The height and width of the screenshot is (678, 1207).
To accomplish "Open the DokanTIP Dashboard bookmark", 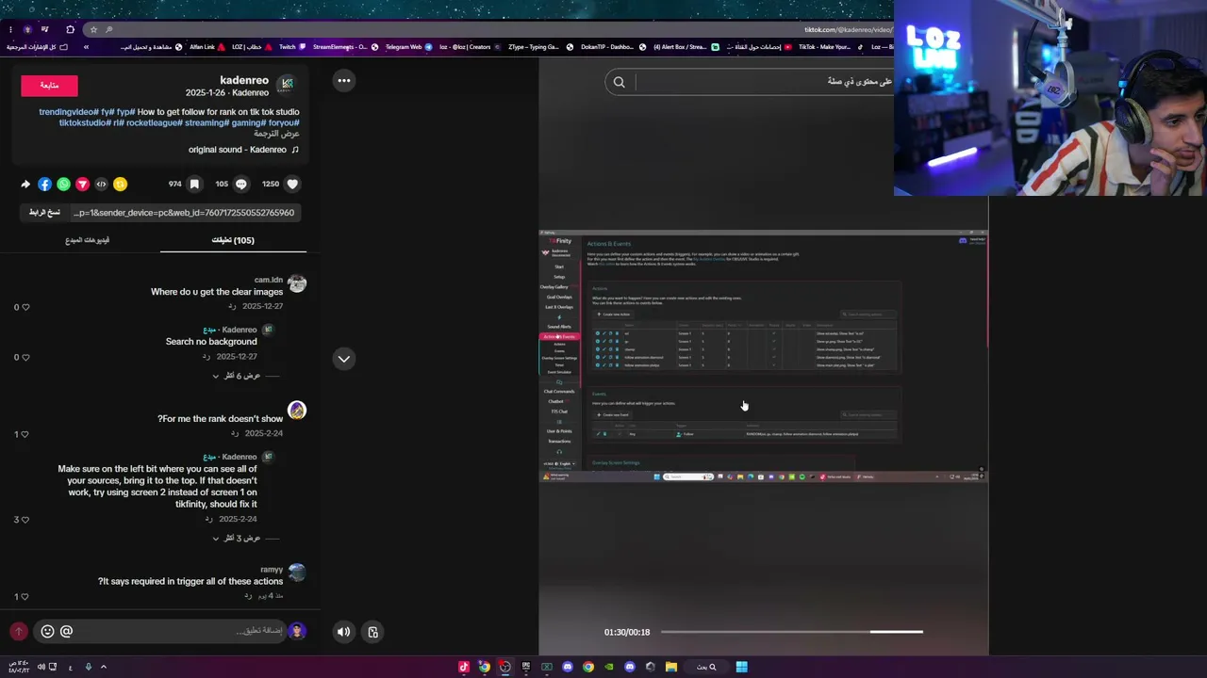I will click(613, 46).
